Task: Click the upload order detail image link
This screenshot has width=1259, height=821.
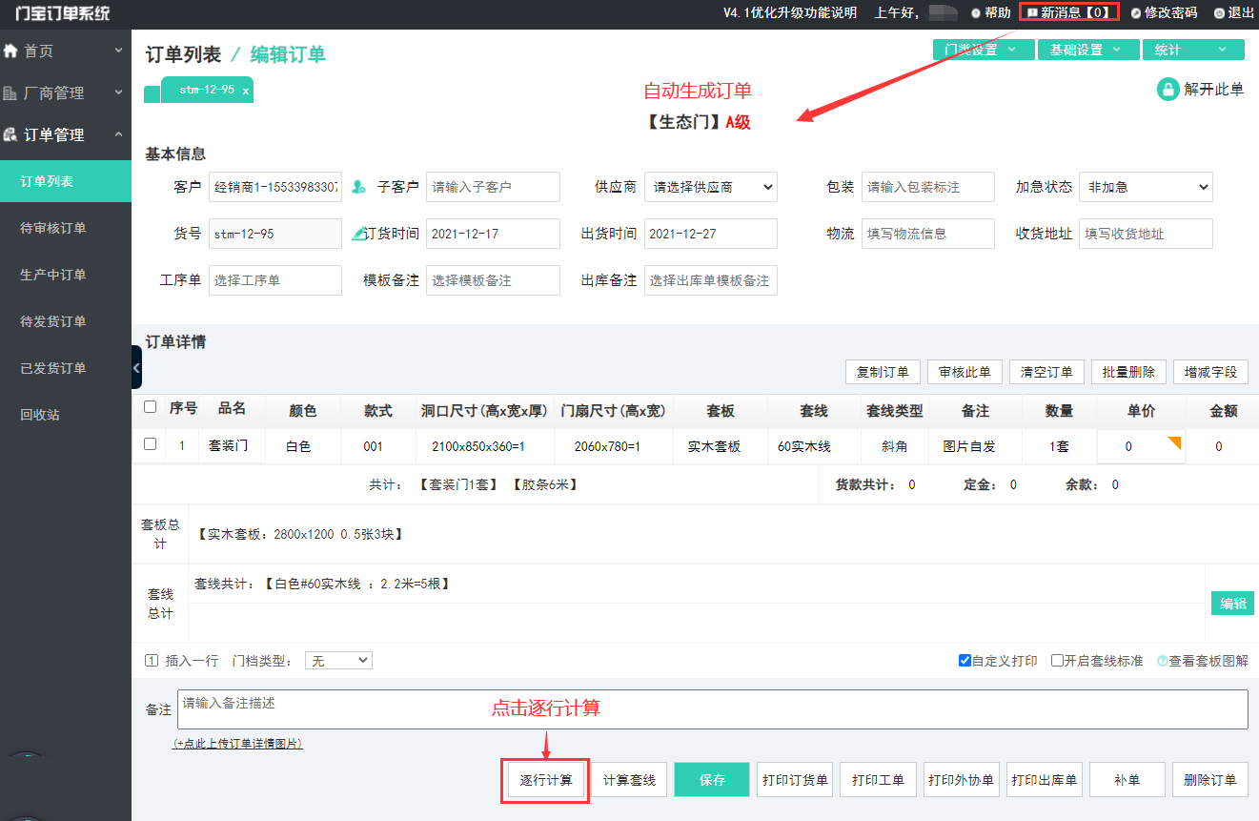Action: click(x=238, y=743)
